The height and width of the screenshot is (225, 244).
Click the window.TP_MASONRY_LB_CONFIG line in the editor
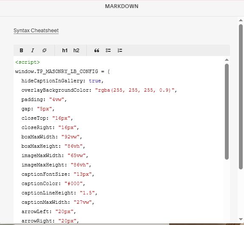[x=62, y=71]
